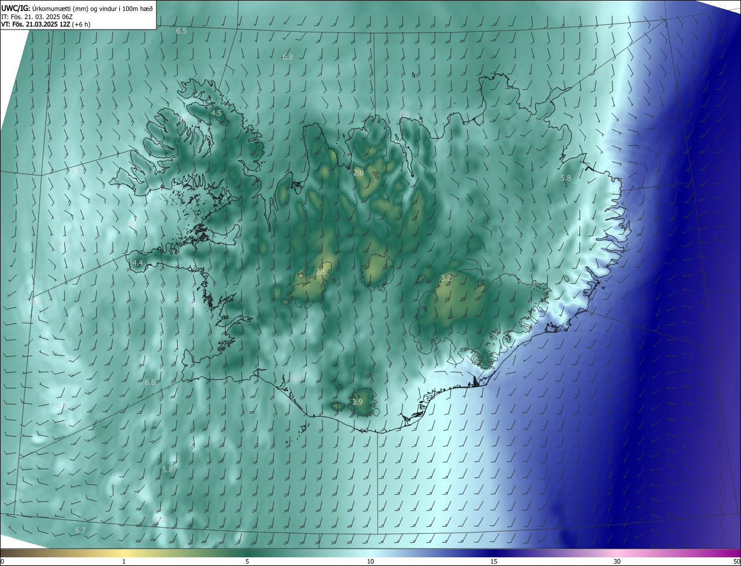Click the 6.6 value label on the map

[x=150, y=382]
